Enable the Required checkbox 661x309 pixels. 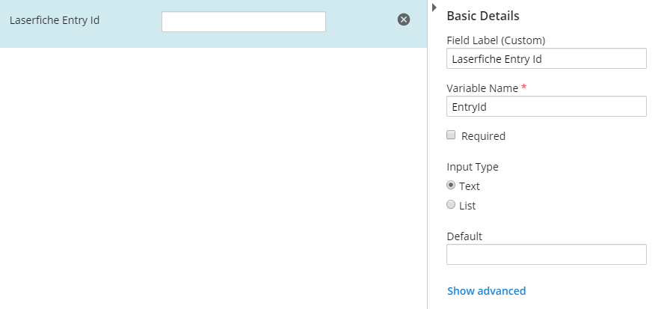(451, 135)
